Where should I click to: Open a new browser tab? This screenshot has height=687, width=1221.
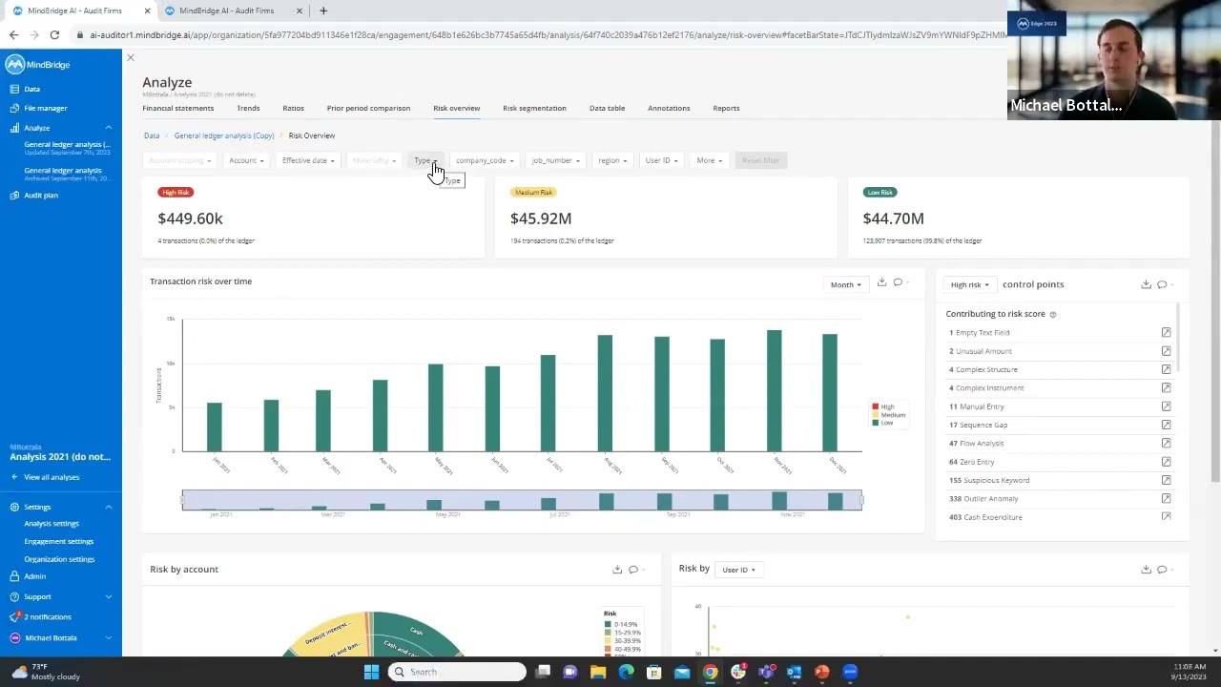point(323,10)
